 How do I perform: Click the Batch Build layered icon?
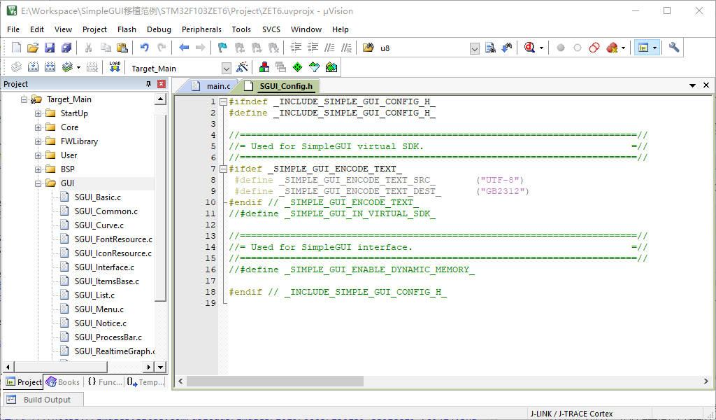(67, 68)
